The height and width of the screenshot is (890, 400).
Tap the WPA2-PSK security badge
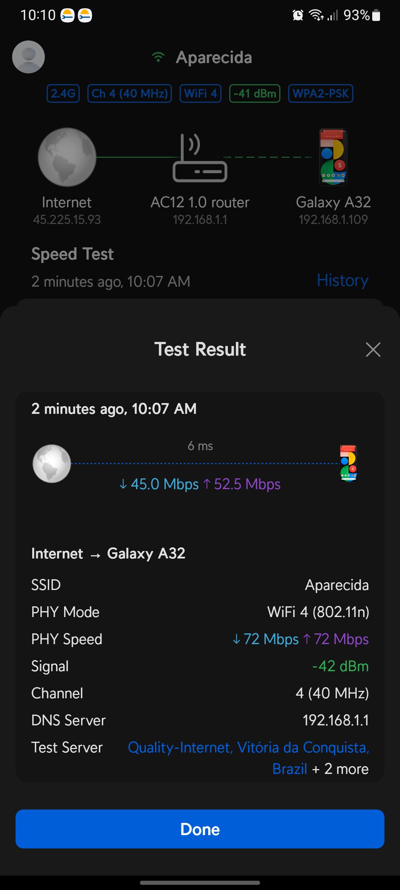(321, 93)
